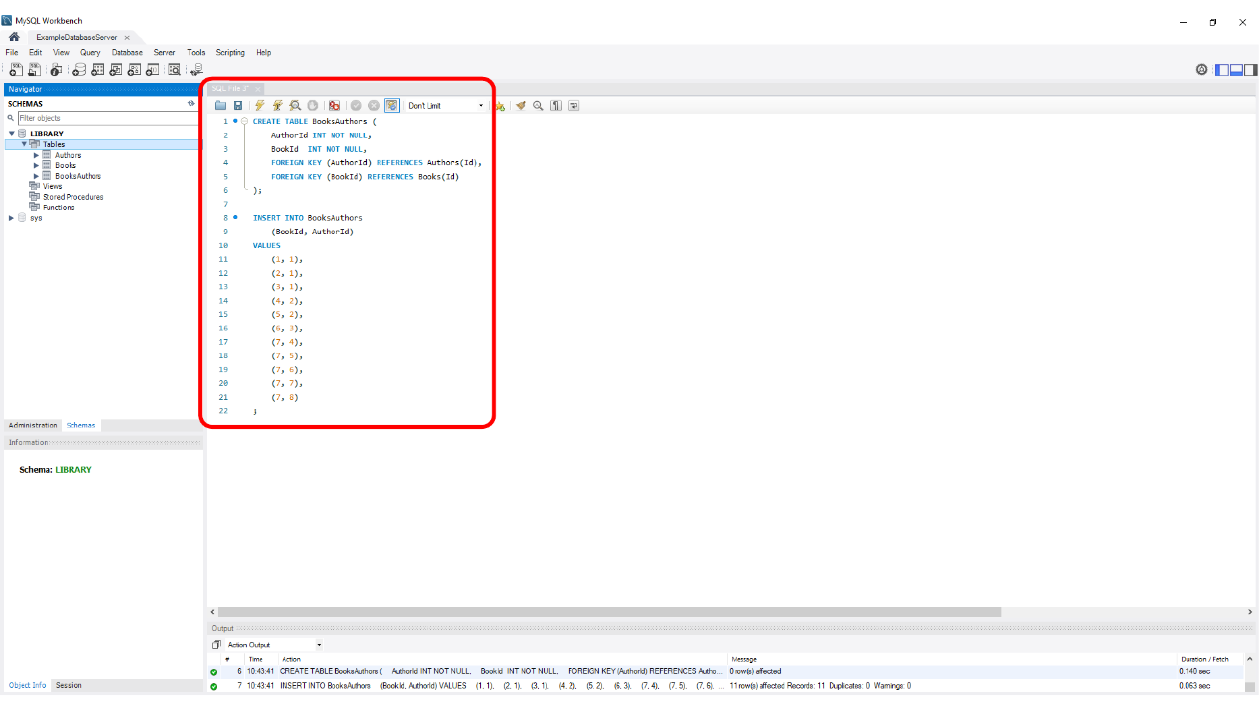Open object inspector from main toolbar
Image resolution: width=1259 pixels, height=708 pixels.
click(x=57, y=69)
